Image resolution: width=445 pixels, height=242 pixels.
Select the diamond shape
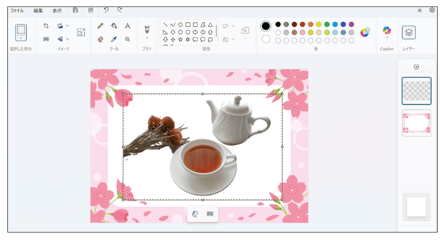point(173,32)
